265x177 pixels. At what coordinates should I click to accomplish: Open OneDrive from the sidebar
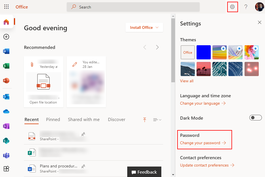tap(6, 111)
